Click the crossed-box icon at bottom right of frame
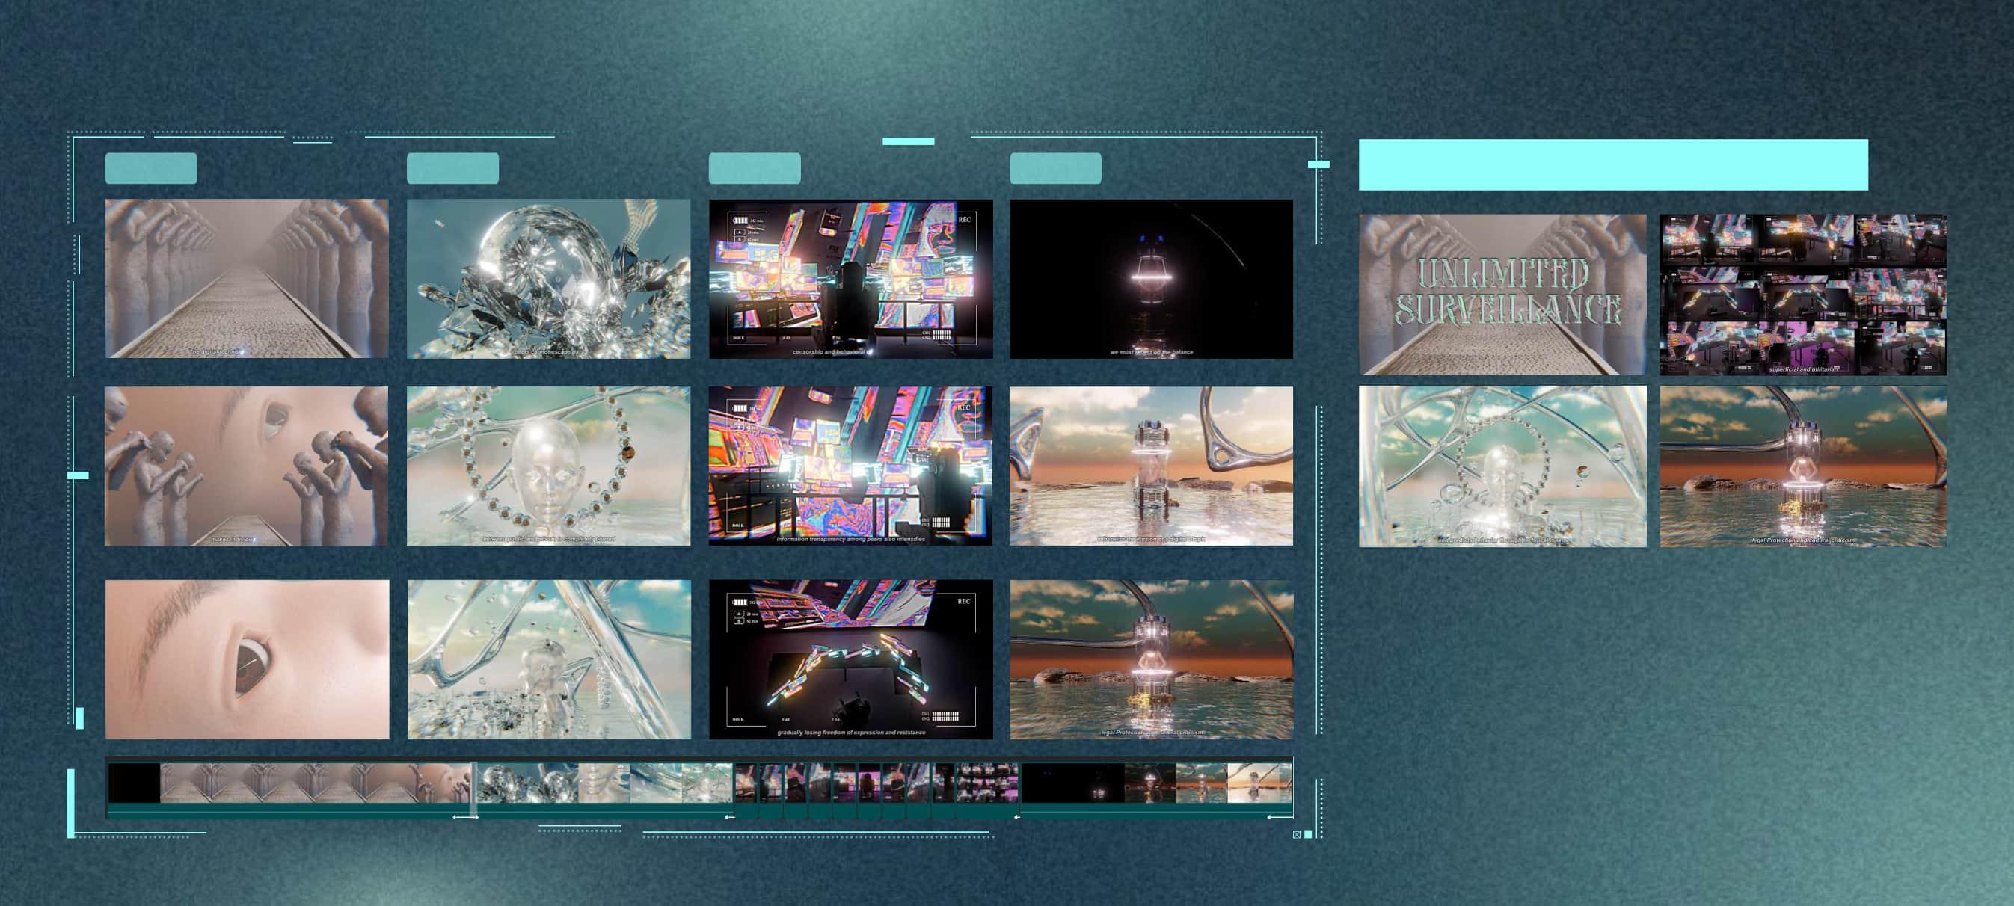The image size is (2014, 906). 1297,835
